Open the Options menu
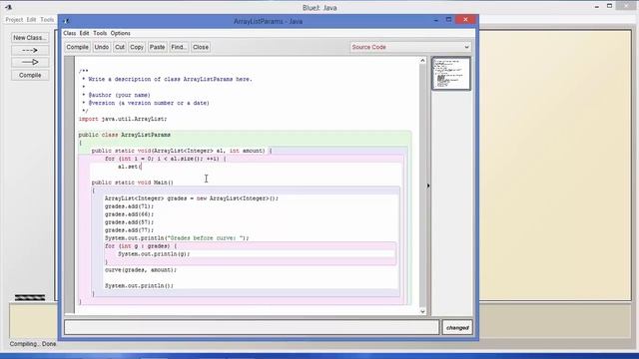639x359 pixels. (120, 33)
